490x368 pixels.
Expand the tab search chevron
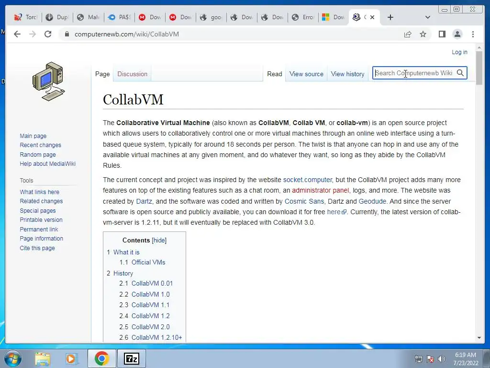point(427,17)
